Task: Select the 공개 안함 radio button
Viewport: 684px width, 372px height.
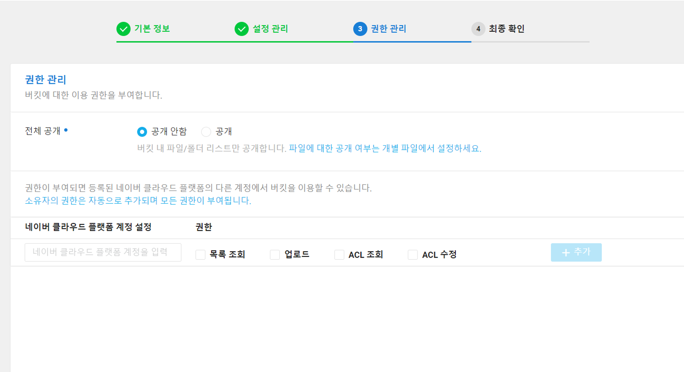Action: (x=142, y=132)
